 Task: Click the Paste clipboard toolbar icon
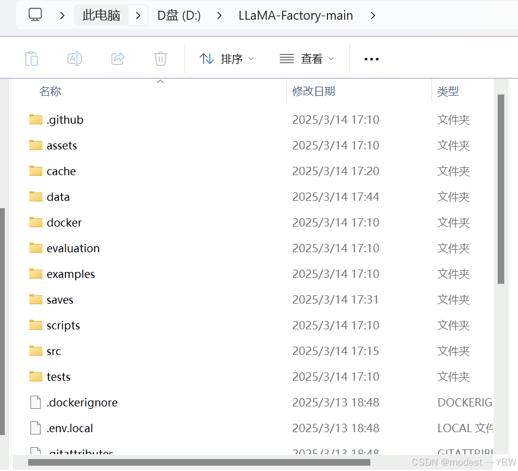[32, 59]
